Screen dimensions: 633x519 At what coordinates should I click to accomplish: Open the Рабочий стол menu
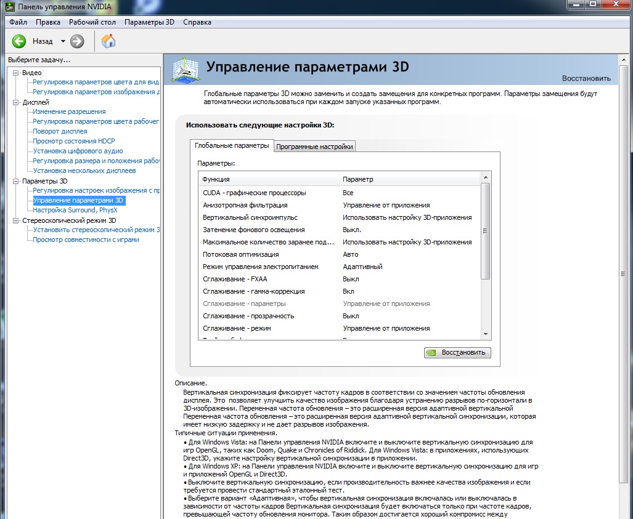tap(92, 22)
